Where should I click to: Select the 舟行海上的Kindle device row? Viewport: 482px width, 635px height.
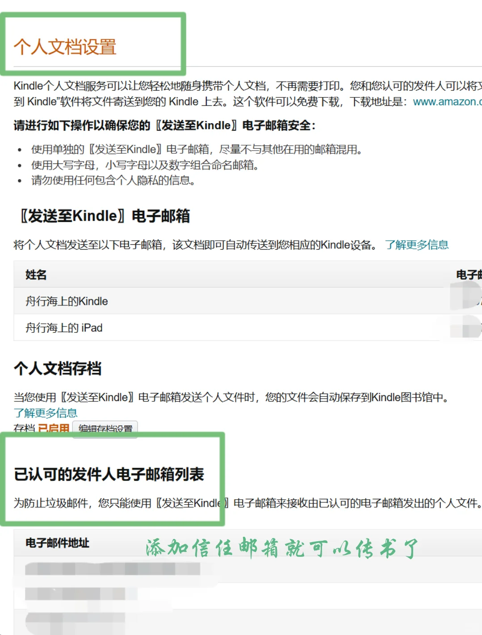coord(248,301)
